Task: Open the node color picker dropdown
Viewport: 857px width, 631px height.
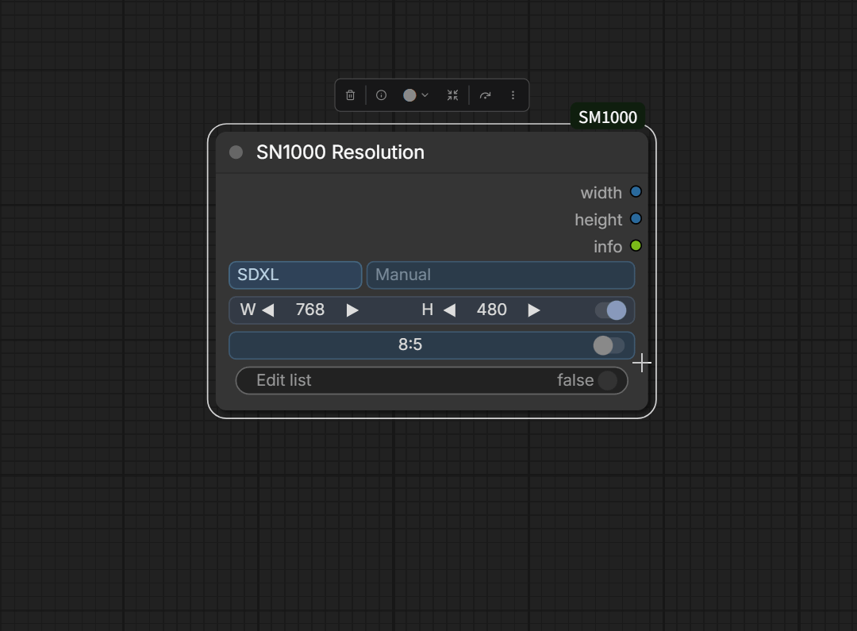Action: click(x=416, y=95)
